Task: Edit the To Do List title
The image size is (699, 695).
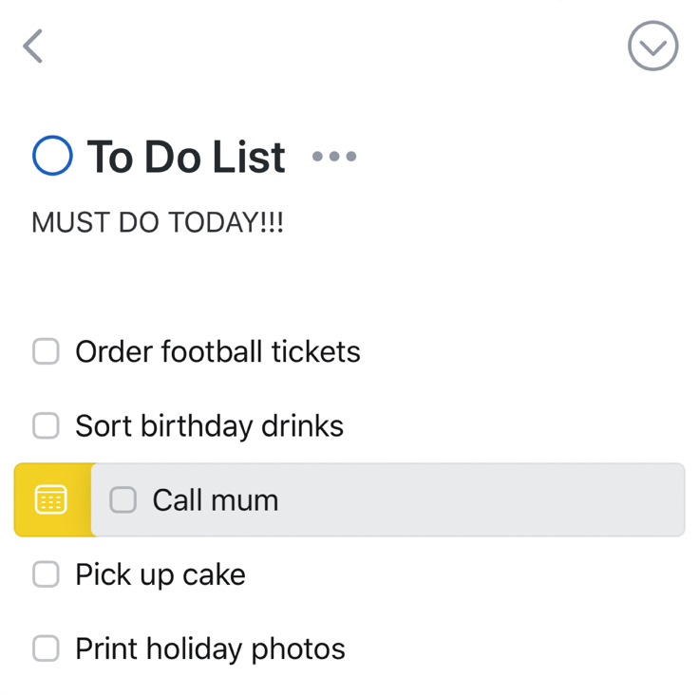Action: (186, 157)
